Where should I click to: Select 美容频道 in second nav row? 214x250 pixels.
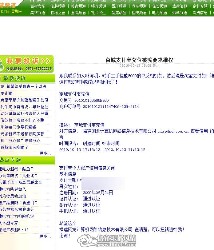click(38, 13)
